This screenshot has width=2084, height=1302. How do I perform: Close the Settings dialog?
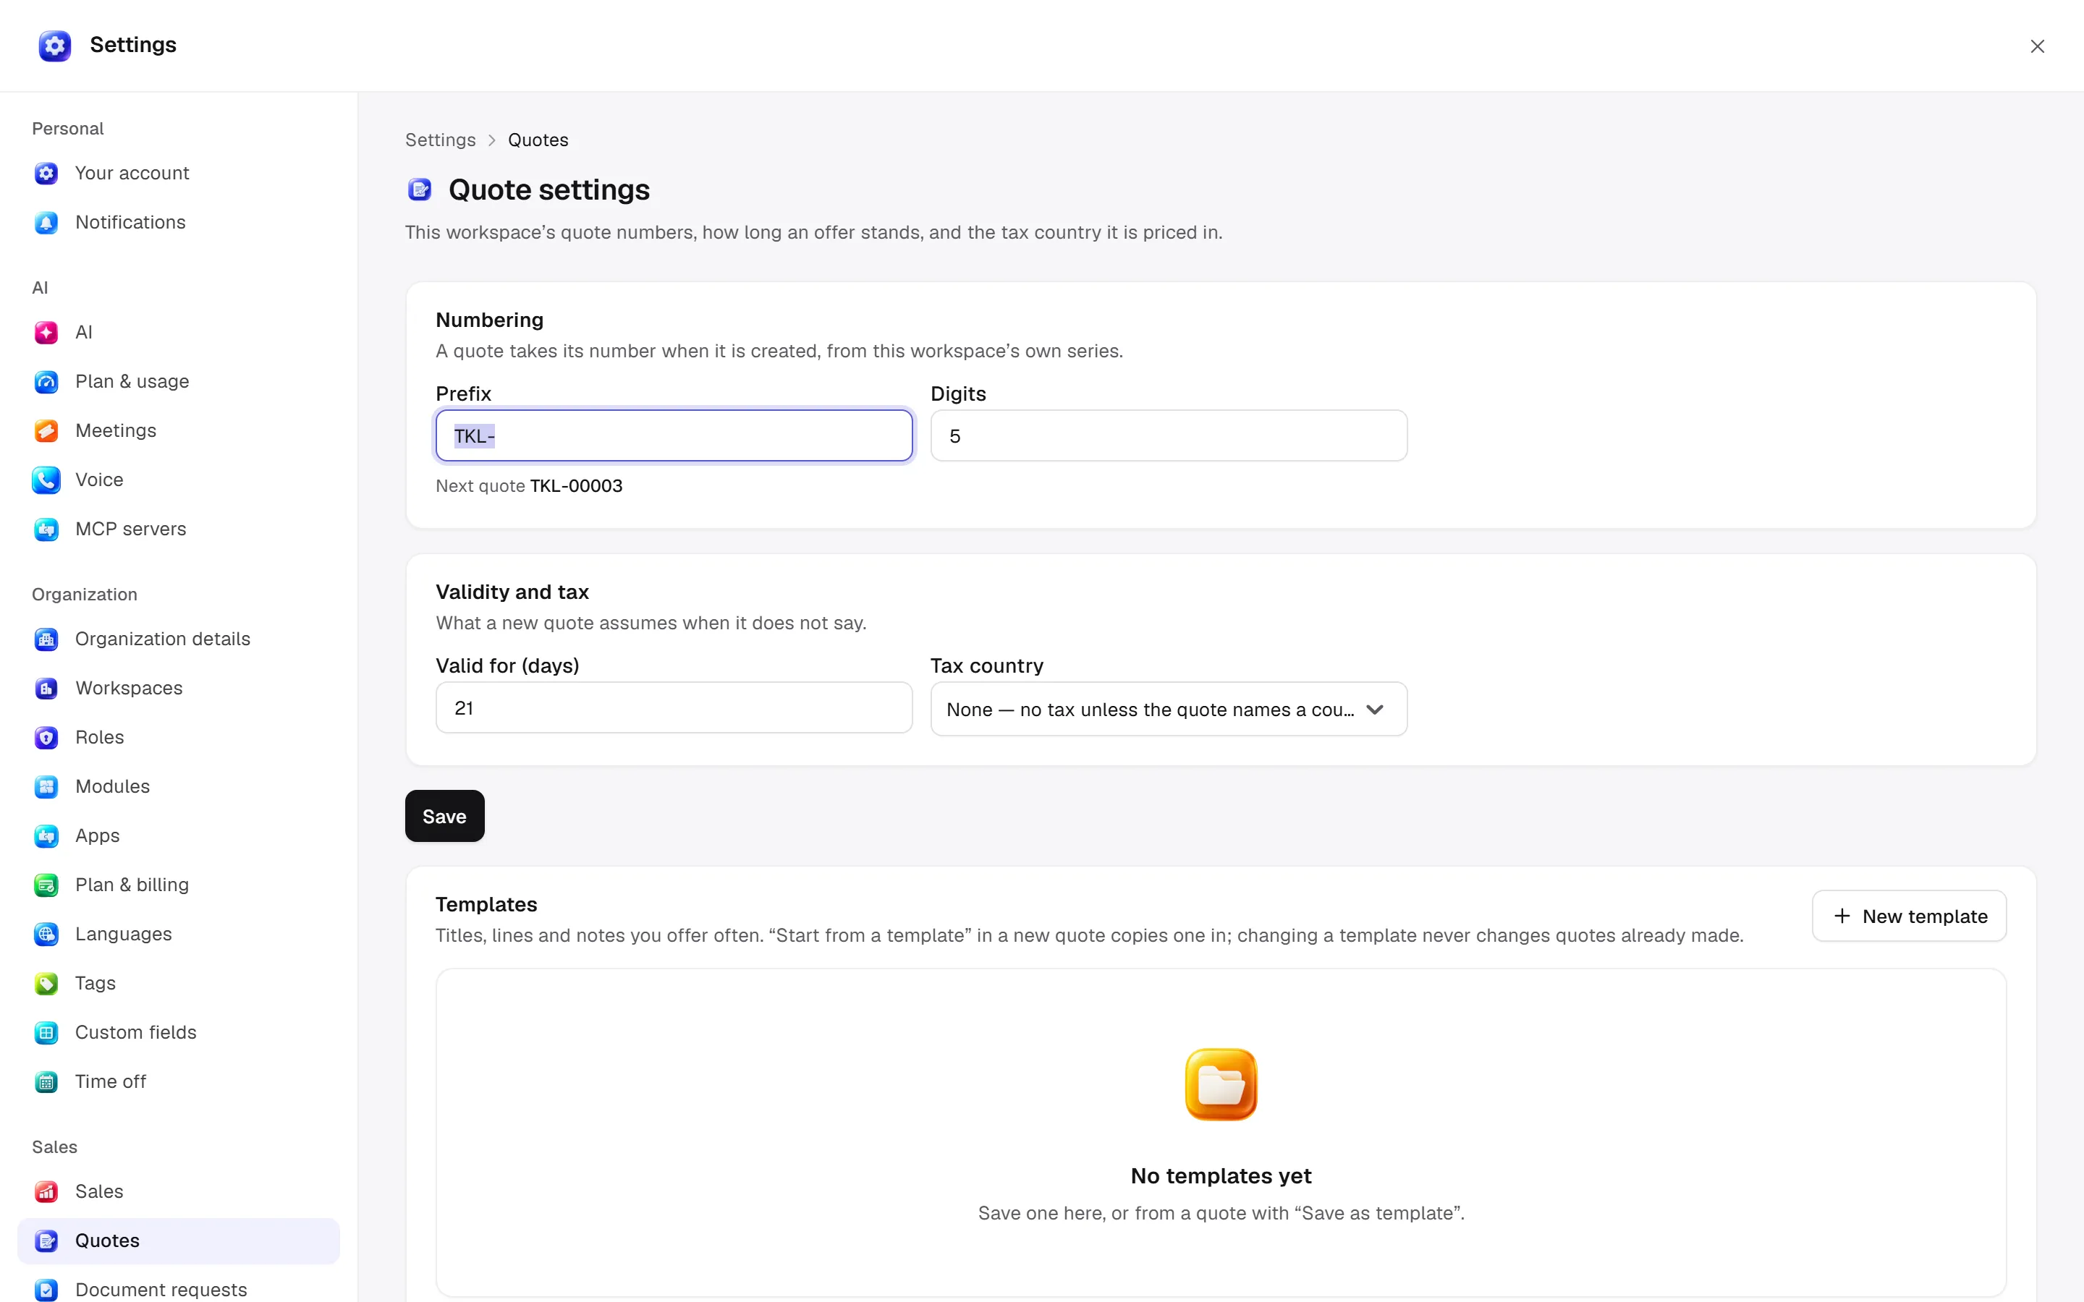click(2037, 46)
